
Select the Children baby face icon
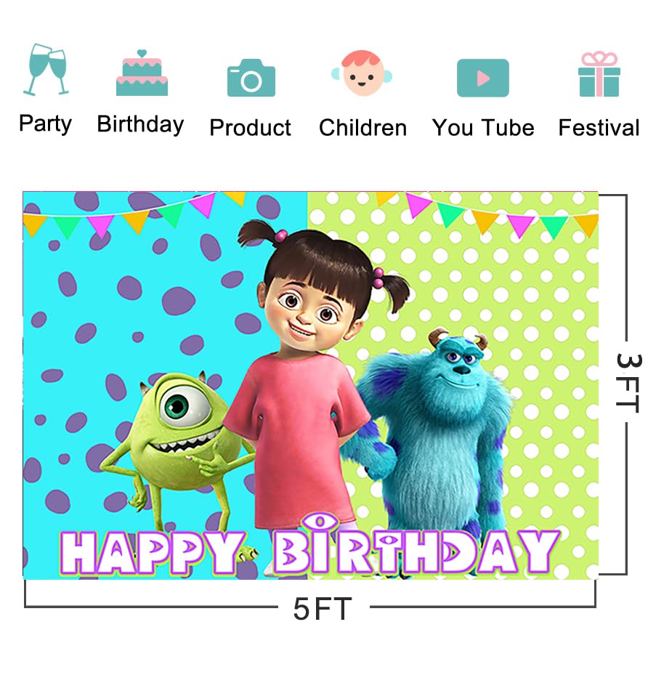[362, 73]
